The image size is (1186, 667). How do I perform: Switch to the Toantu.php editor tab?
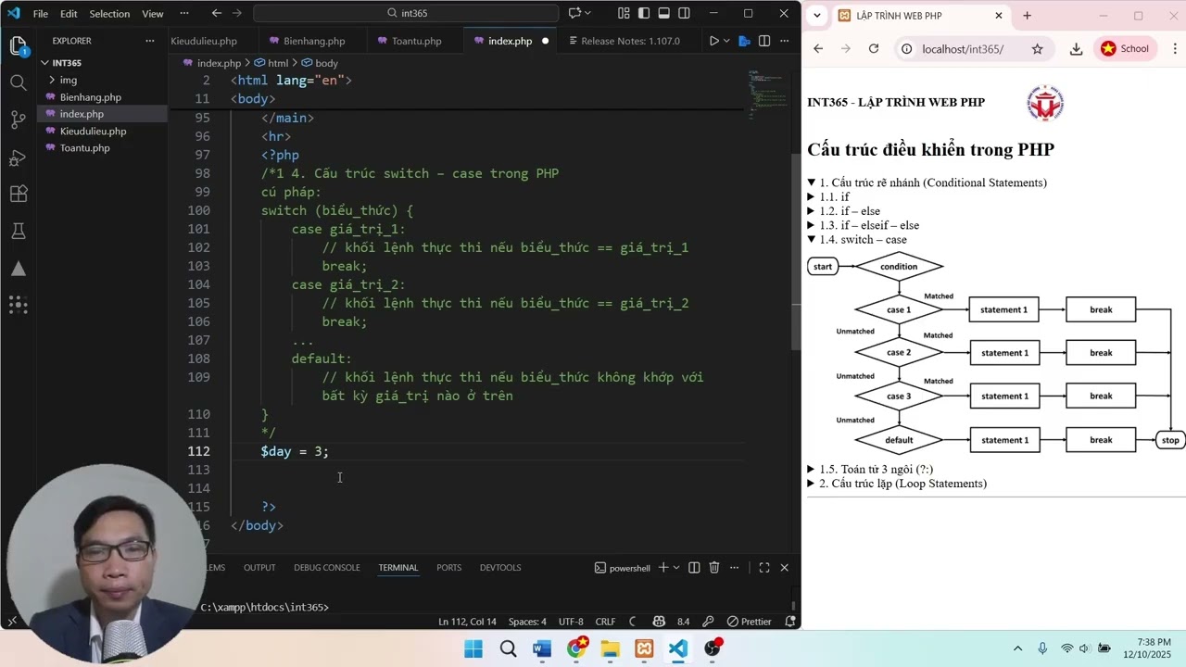click(x=416, y=41)
